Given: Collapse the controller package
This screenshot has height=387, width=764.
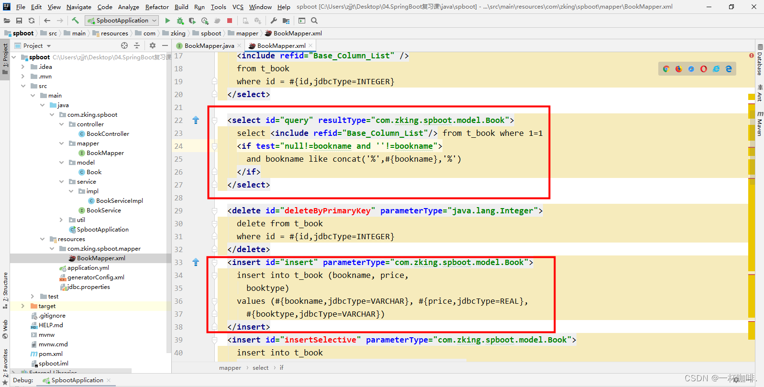Looking at the screenshot, I should [61, 124].
